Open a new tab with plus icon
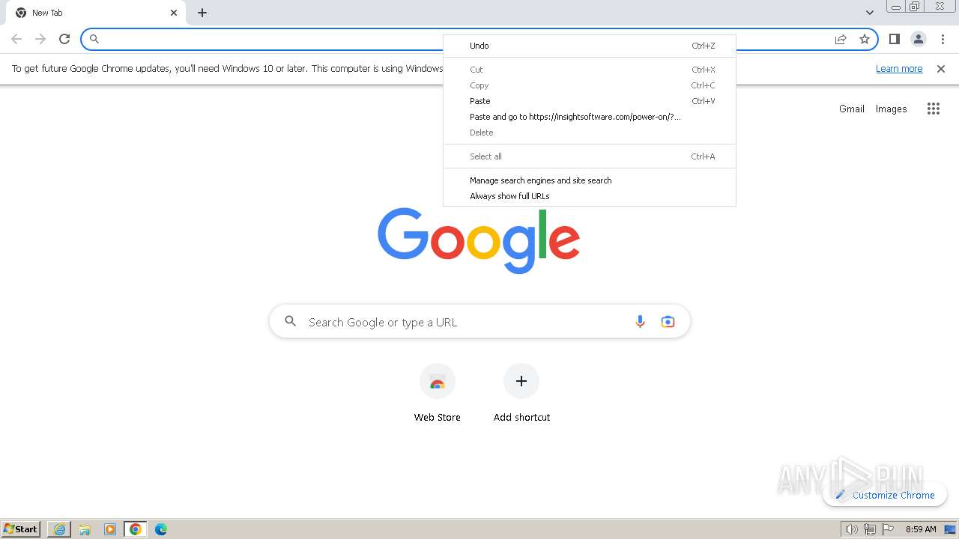The width and height of the screenshot is (959, 539). tap(202, 13)
